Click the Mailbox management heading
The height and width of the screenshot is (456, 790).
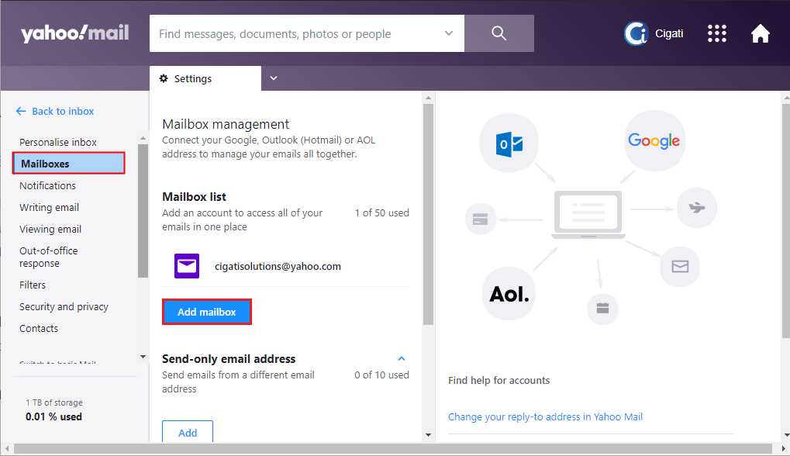click(x=225, y=124)
